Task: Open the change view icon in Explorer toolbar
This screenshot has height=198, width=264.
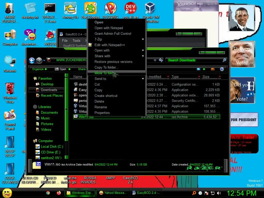Action: pos(199,69)
